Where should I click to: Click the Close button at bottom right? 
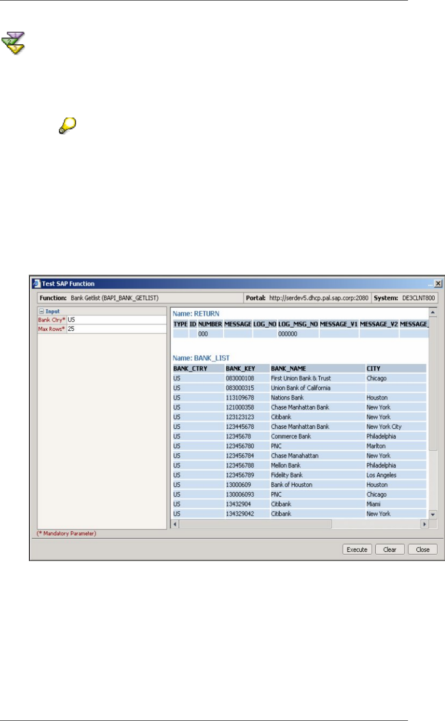pos(422,550)
